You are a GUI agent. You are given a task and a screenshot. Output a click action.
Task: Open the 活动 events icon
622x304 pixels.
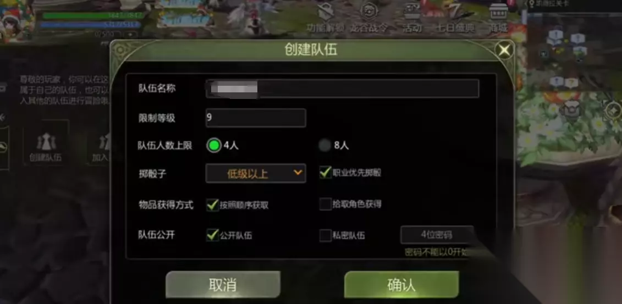[x=412, y=12]
